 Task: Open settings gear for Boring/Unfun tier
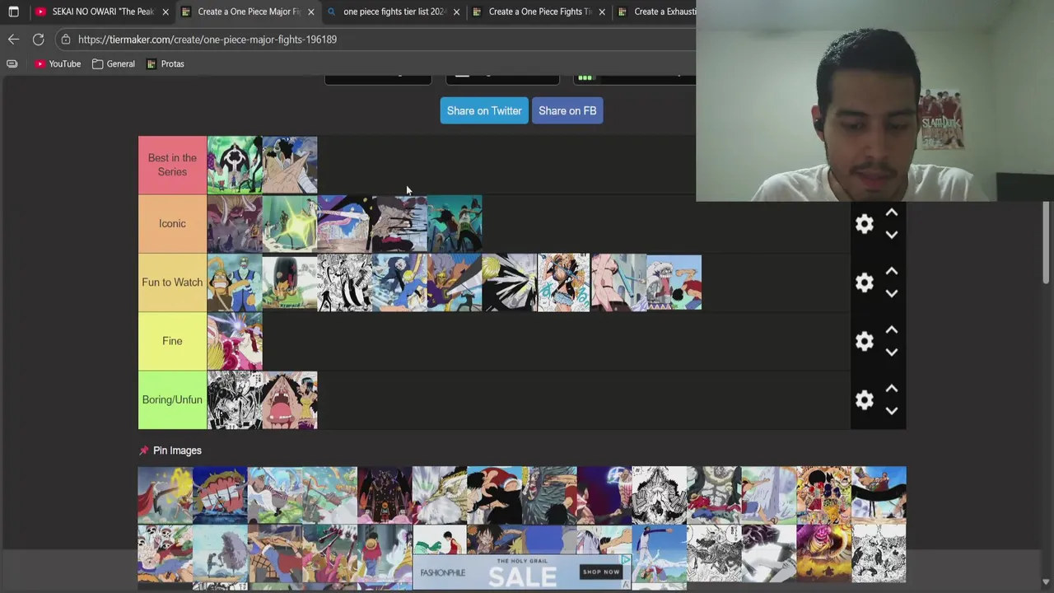(x=864, y=400)
